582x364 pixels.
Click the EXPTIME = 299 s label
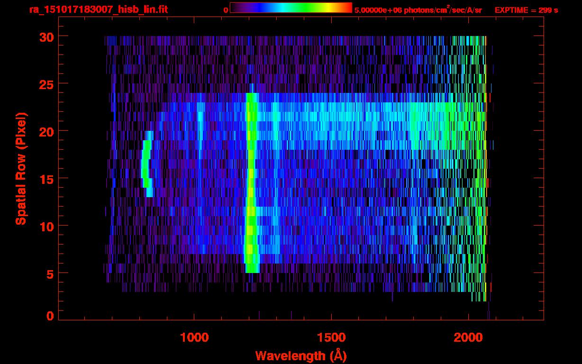click(526, 10)
